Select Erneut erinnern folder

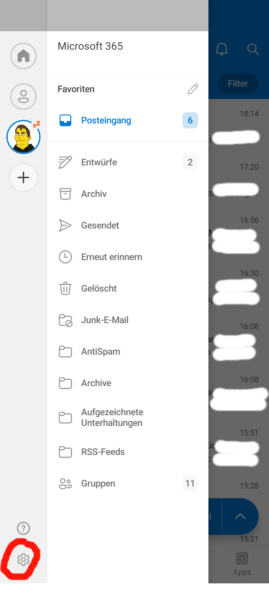coord(111,257)
